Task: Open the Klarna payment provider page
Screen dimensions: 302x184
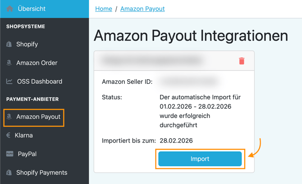Action: point(24,135)
